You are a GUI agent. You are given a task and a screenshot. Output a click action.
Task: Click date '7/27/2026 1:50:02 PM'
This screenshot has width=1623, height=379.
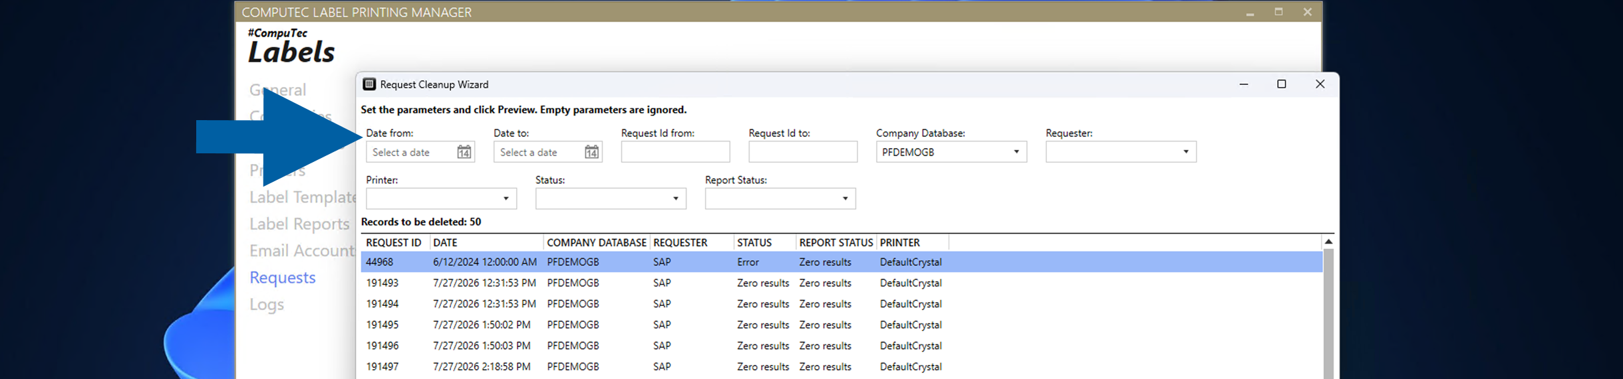click(x=482, y=325)
